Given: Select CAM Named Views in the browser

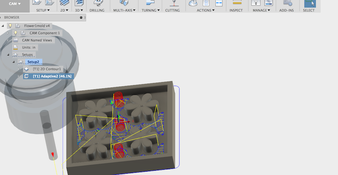Looking at the screenshot, I should (x=37, y=40).
